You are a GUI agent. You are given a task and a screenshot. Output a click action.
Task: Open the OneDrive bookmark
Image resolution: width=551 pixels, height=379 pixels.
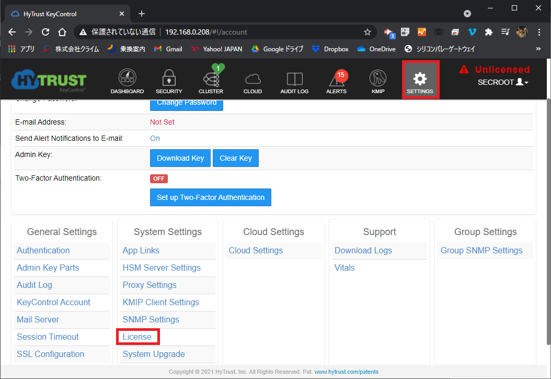[x=376, y=49]
